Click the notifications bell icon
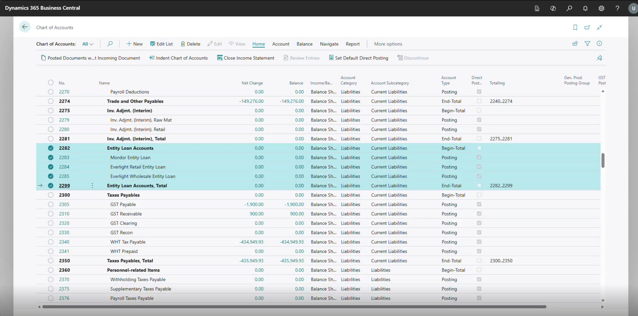The width and height of the screenshot is (638, 316). [585, 8]
